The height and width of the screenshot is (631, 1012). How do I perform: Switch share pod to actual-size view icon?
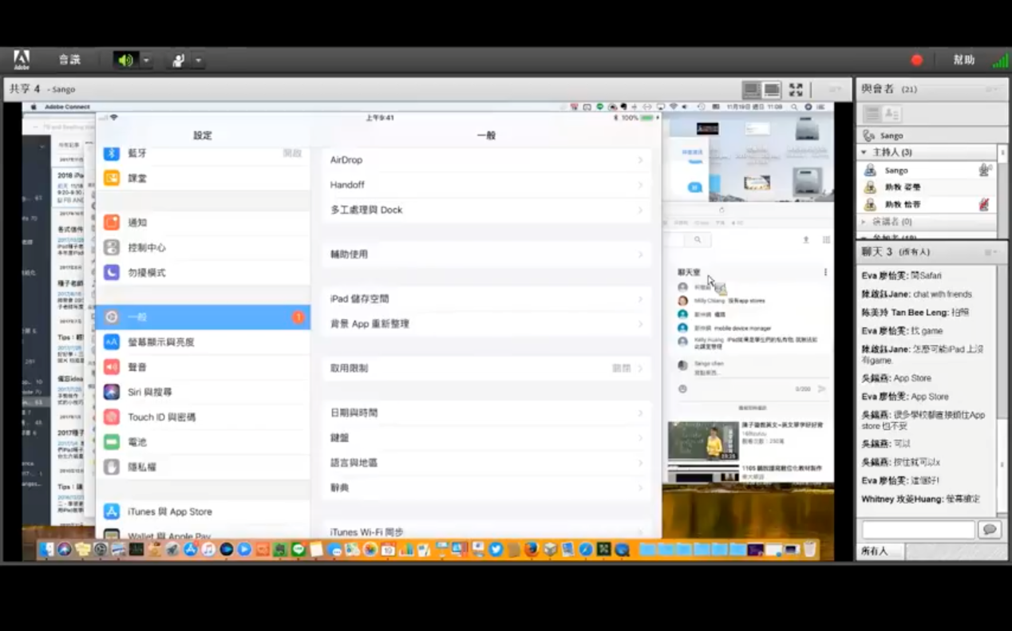pos(772,89)
